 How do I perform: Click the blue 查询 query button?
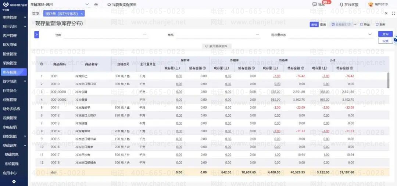(385, 34)
